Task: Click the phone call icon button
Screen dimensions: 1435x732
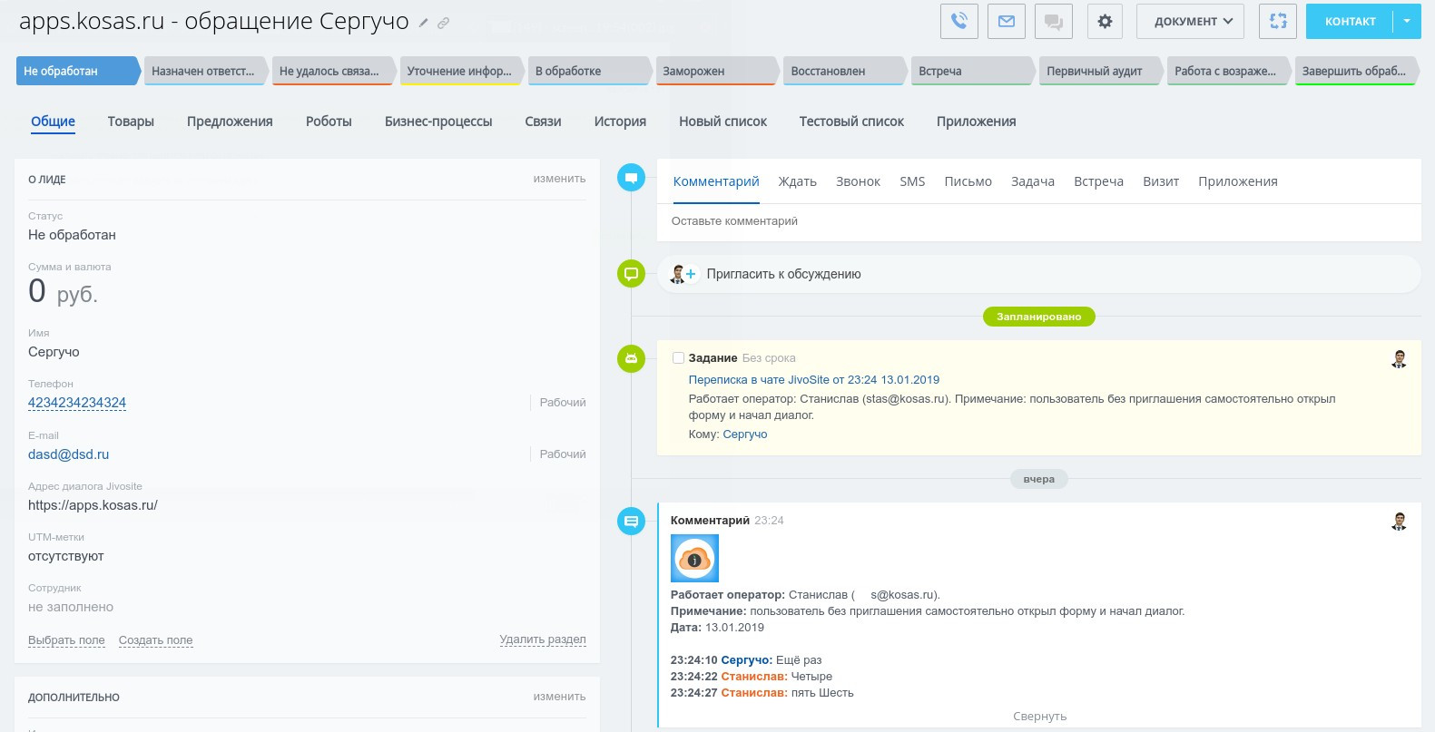Action: [958, 21]
